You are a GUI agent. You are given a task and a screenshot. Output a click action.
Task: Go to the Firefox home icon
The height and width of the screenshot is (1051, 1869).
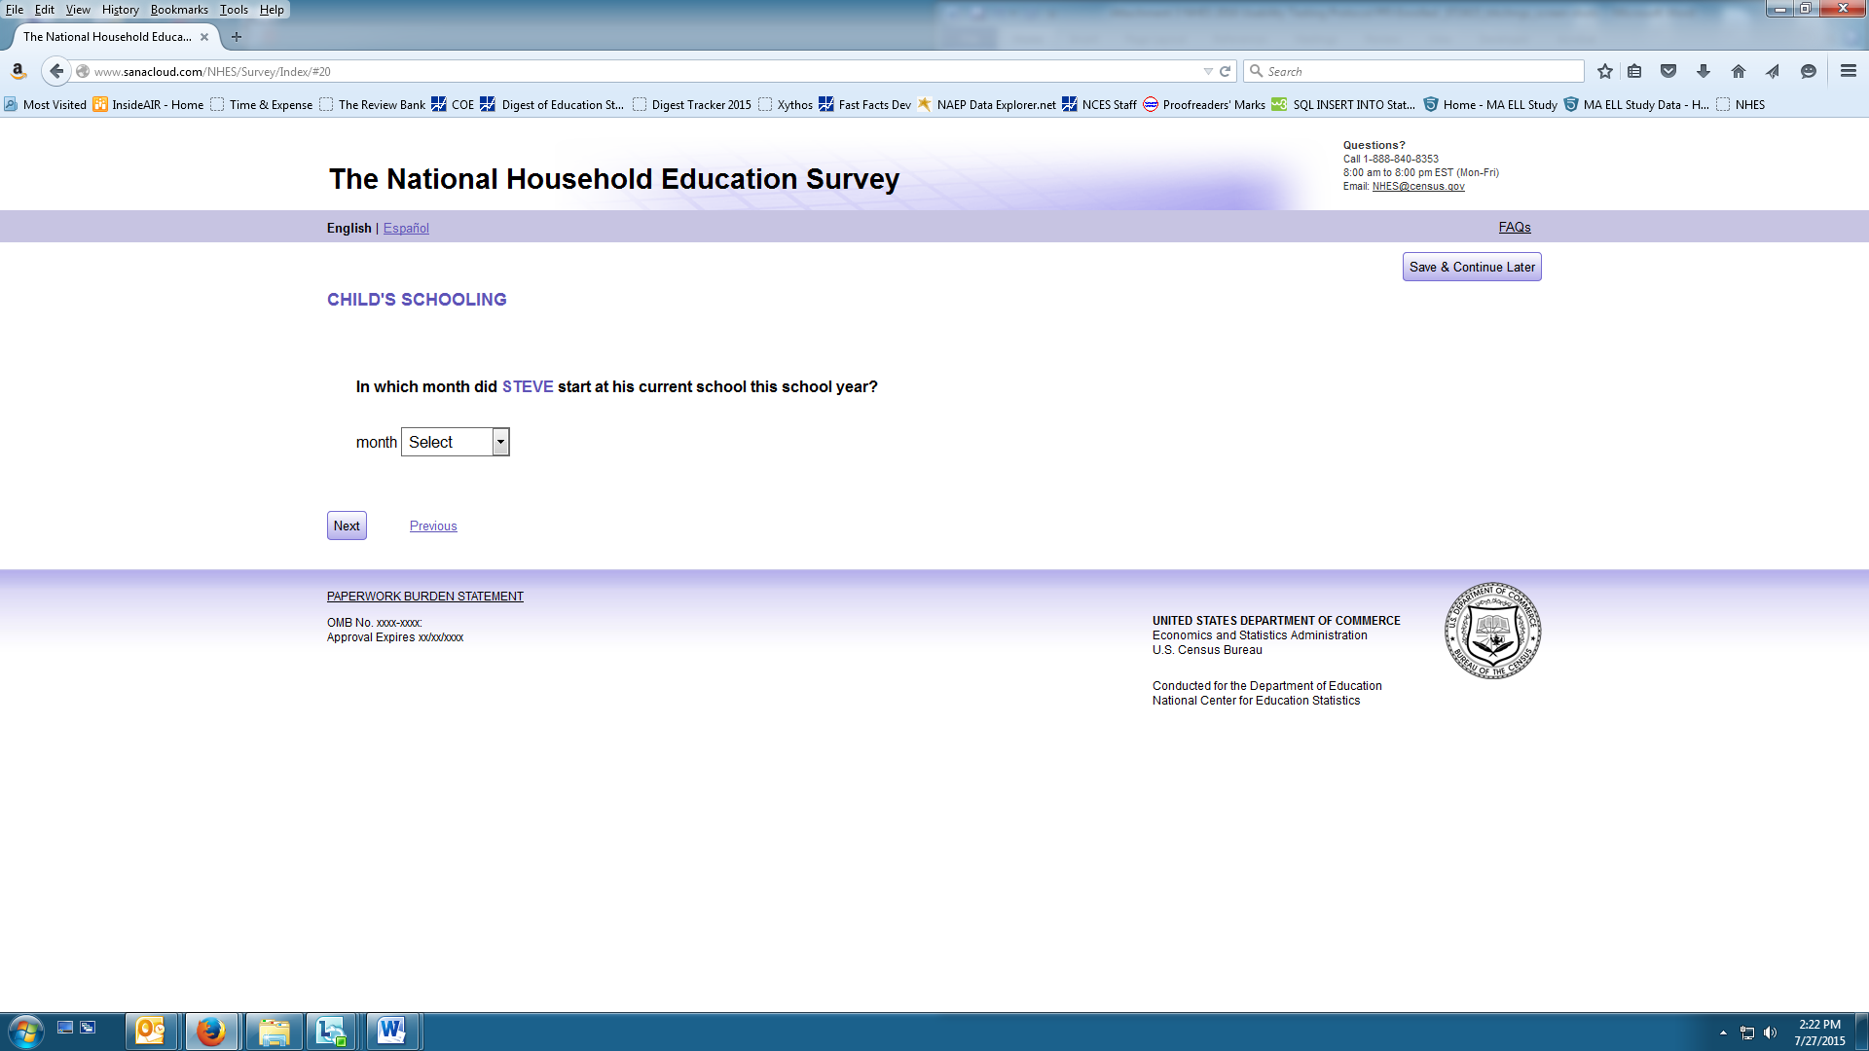pyautogui.click(x=1739, y=71)
